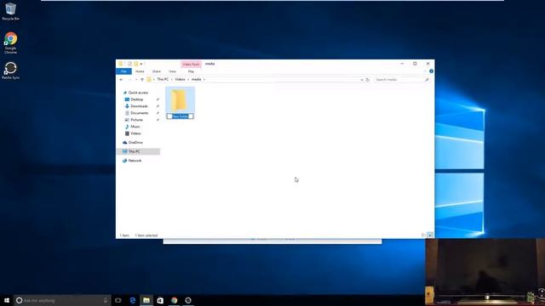
Task: Open Chrome from the taskbar
Action: [174, 300]
